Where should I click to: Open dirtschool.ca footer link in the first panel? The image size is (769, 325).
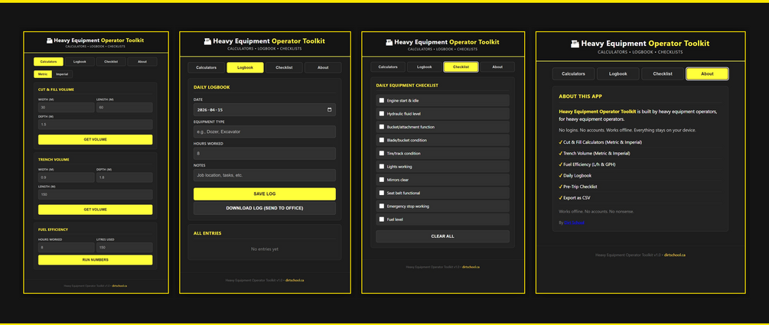(x=119, y=285)
